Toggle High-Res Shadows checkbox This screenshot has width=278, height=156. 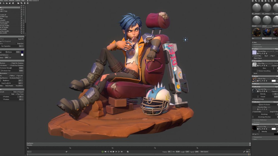11,63
